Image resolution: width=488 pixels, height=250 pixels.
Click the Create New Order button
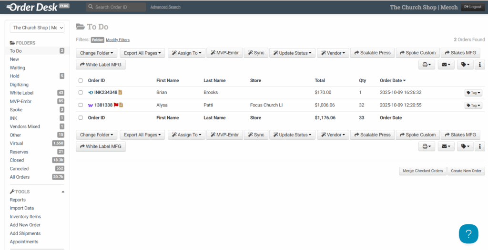click(x=466, y=171)
